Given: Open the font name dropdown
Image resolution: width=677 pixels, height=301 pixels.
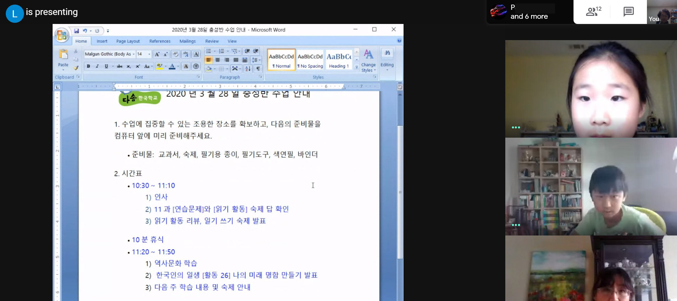Looking at the screenshot, I should [134, 54].
